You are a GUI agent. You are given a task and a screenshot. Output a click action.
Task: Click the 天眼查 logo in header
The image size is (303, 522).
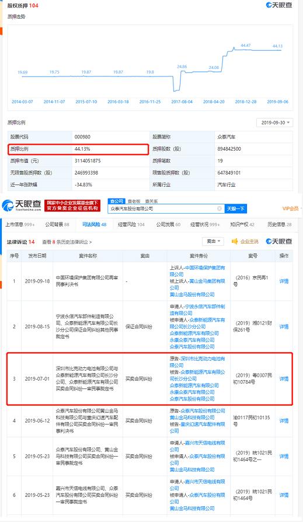click(22, 206)
